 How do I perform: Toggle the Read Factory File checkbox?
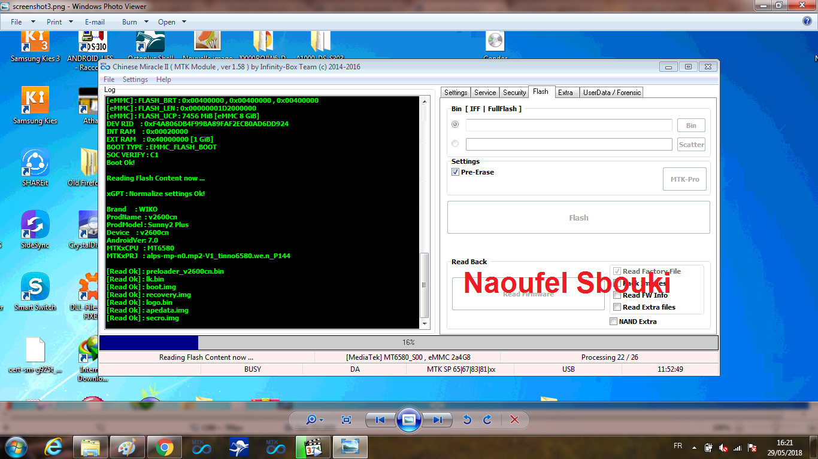617,271
